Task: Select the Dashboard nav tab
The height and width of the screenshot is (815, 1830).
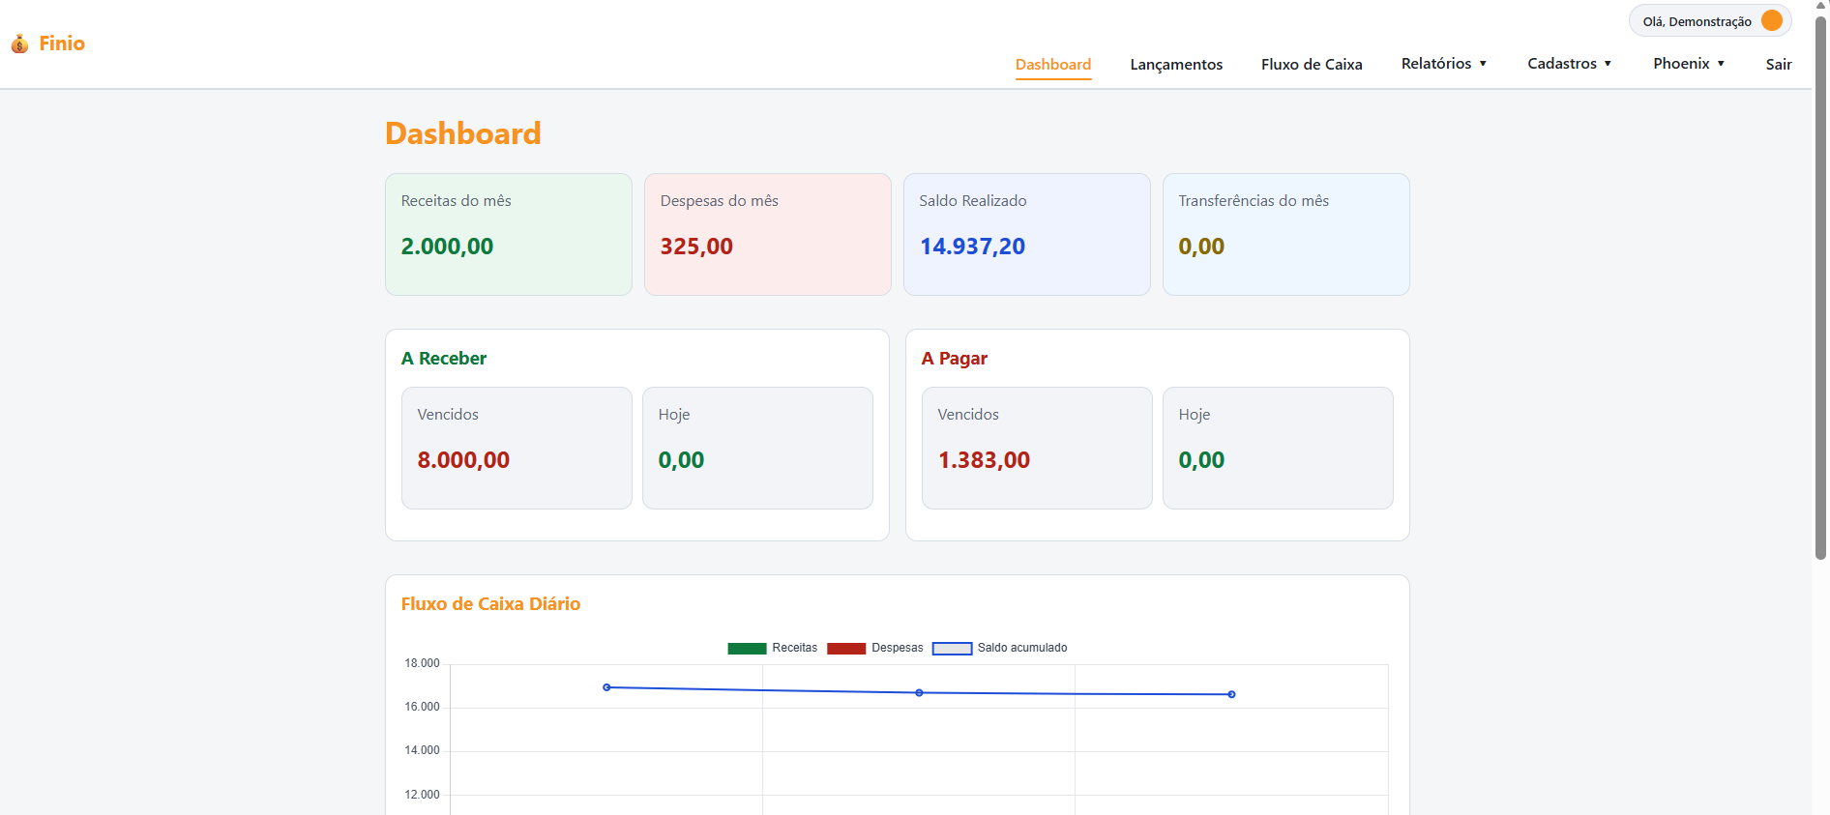Action: (1053, 65)
